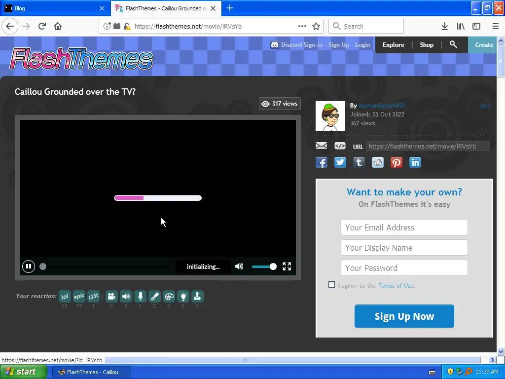
Task: Toggle the Firefox sidebar view
Action: 476,26
